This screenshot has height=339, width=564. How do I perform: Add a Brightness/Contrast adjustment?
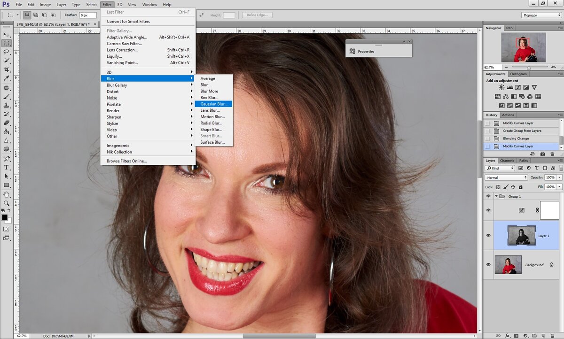point(502,87)
